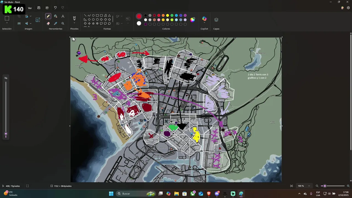Open the Ver menu
The height and width of the screenshot is (198, 352).
[x=30, y=8]
